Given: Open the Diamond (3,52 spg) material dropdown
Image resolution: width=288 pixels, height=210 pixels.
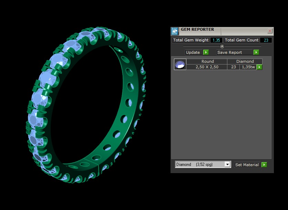Looking at the screenshot, I should [203, 164].
